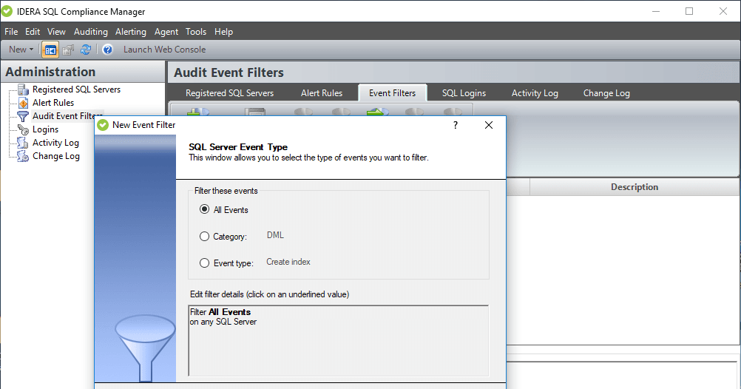Open the New dropdown in the toolbar
This screenshot has width=741, height=389.
click(x=21, y=49)
